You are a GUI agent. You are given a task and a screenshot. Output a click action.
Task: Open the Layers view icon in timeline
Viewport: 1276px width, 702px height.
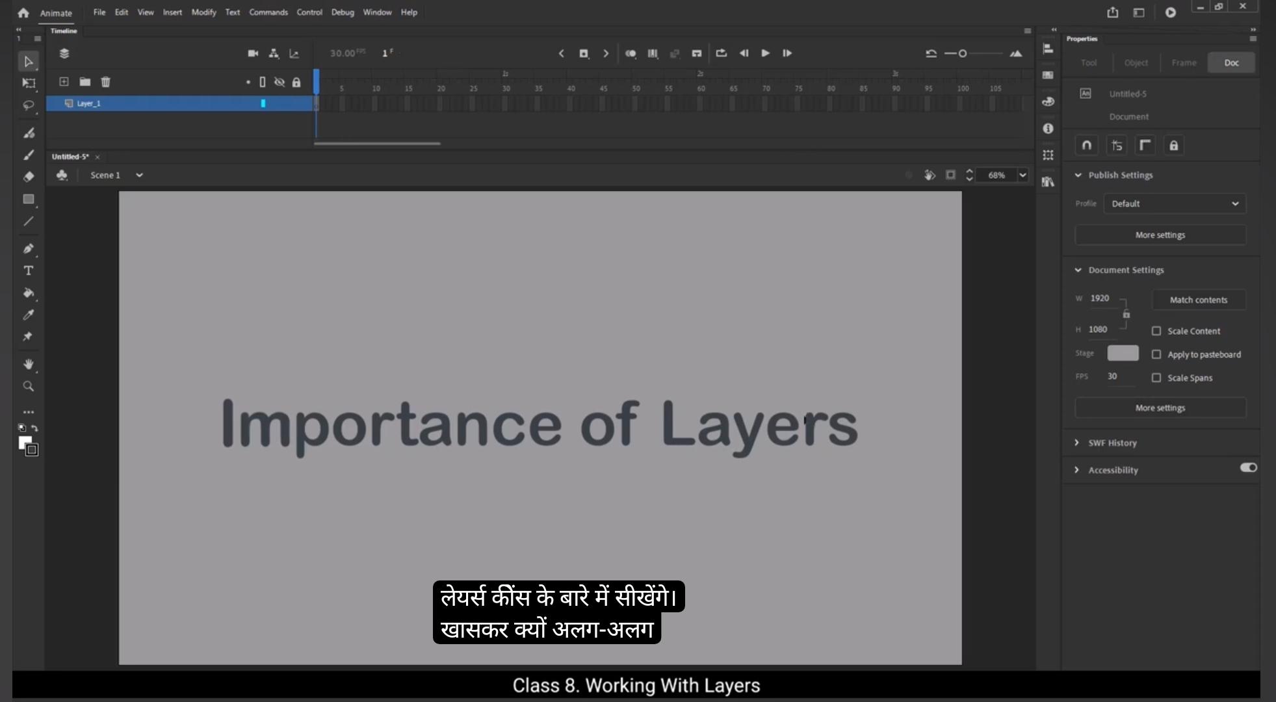click(64, 53)
